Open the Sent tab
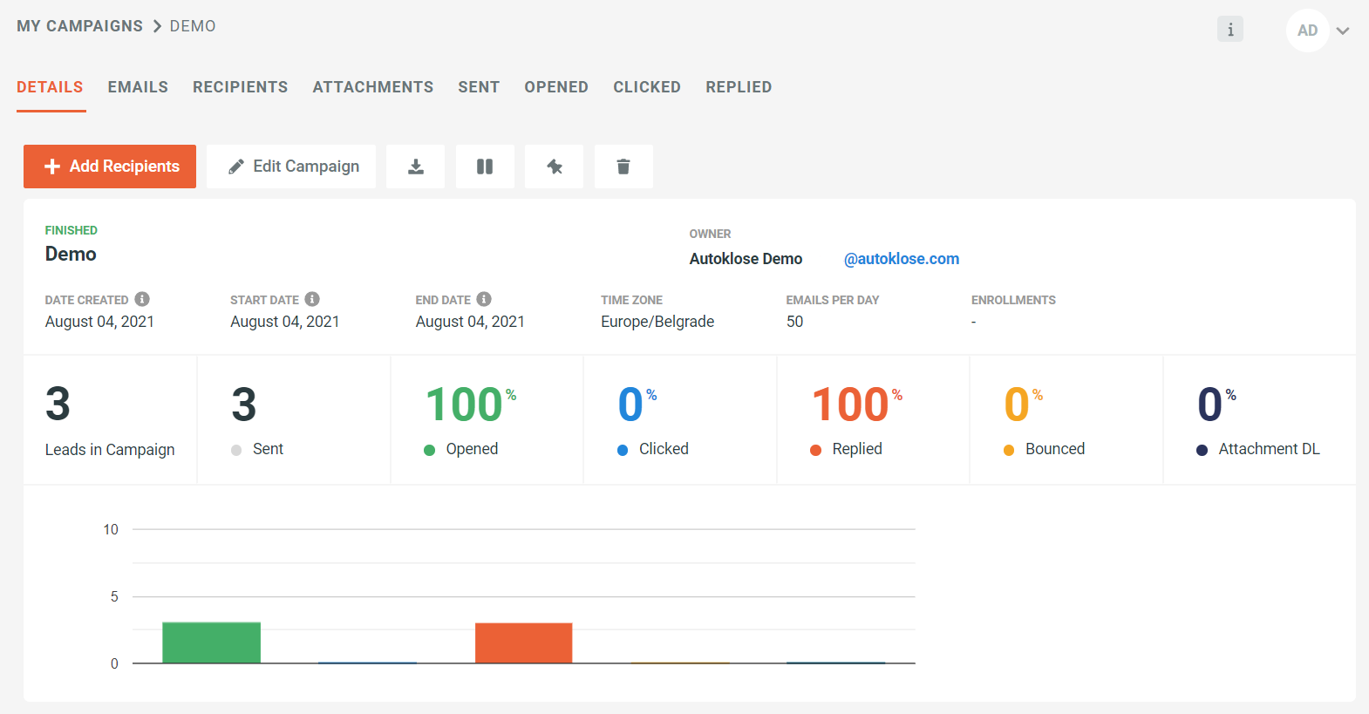The width and height of the screenshot is (1369, 714). tap(479, 87)
